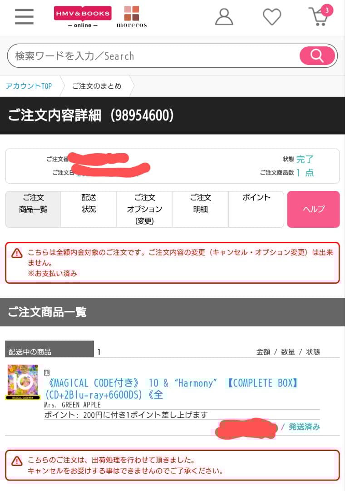Open the user account icon
The height and width of the screenshot is (491, 345).
point(224,17)
